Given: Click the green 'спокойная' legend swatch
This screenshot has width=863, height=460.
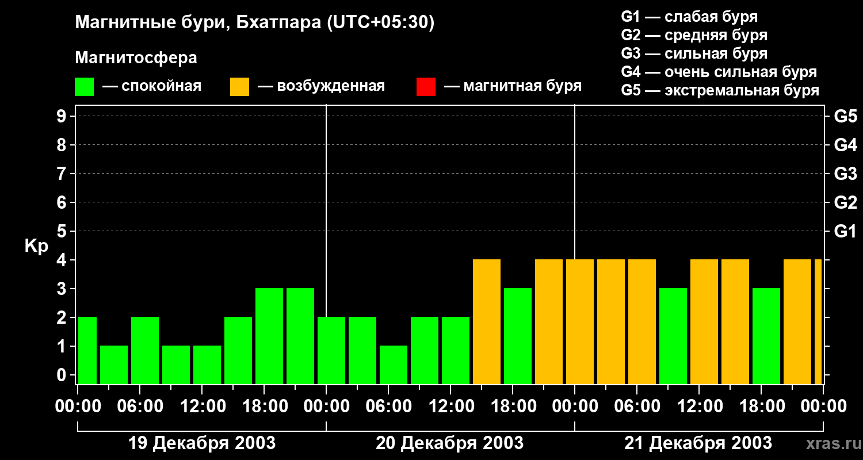Looking at the screenshot, I should pos(84,87).
